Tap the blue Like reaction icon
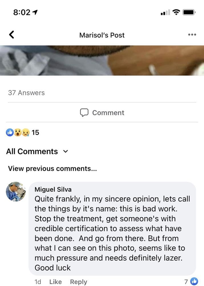 (10, 132)
